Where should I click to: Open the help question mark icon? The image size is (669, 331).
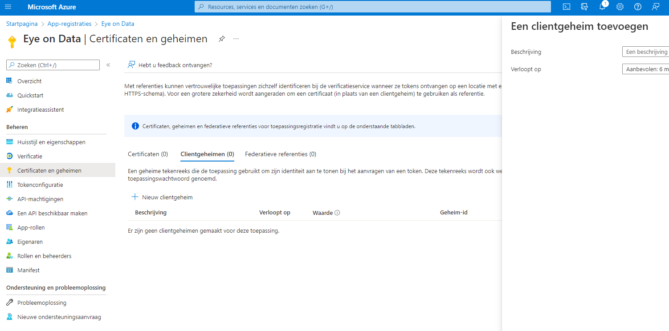638,7
